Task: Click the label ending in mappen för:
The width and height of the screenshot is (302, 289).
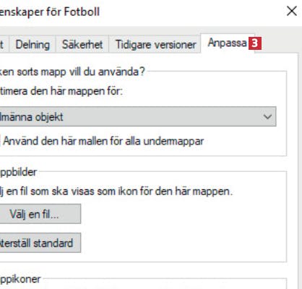Action: pyautogui.click(x=61, y=91)
